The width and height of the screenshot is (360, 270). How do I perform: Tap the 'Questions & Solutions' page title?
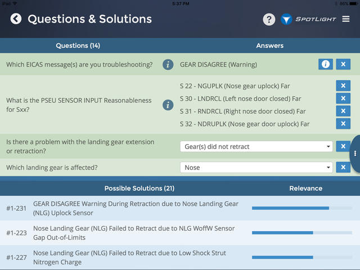point(90,19)
